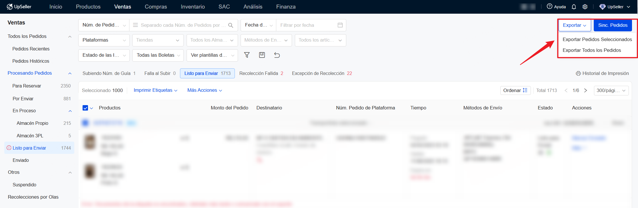
Task: Open the Estado de las Impresiones dropdown
Action: [x=104, y=55]
